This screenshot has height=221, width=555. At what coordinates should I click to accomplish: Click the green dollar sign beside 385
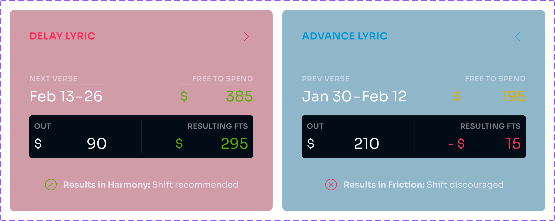[x=184, y=97]
